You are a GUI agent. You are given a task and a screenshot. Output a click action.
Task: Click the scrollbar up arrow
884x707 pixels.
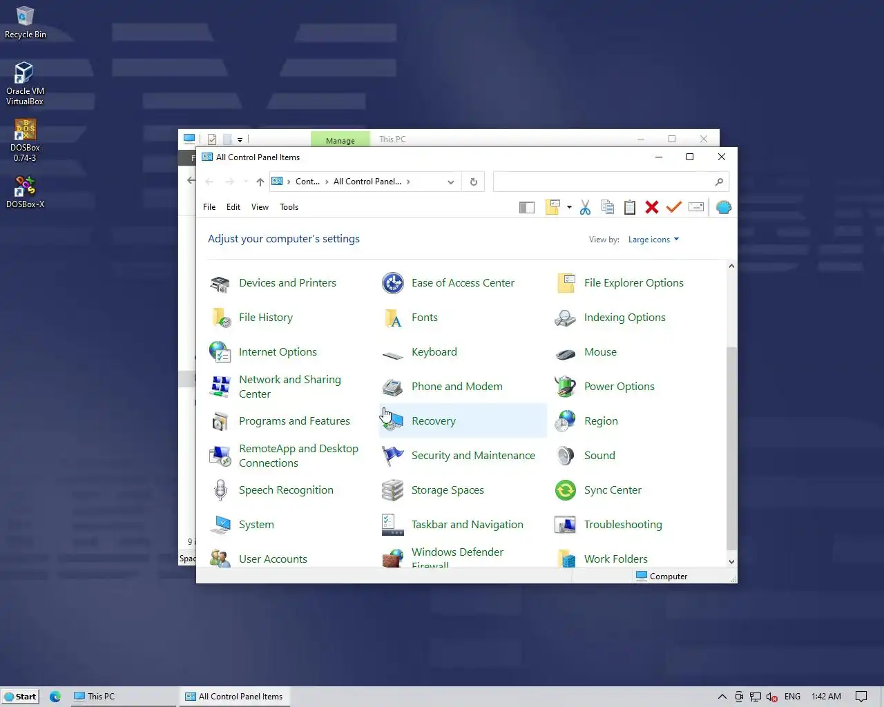pos(731,267)
